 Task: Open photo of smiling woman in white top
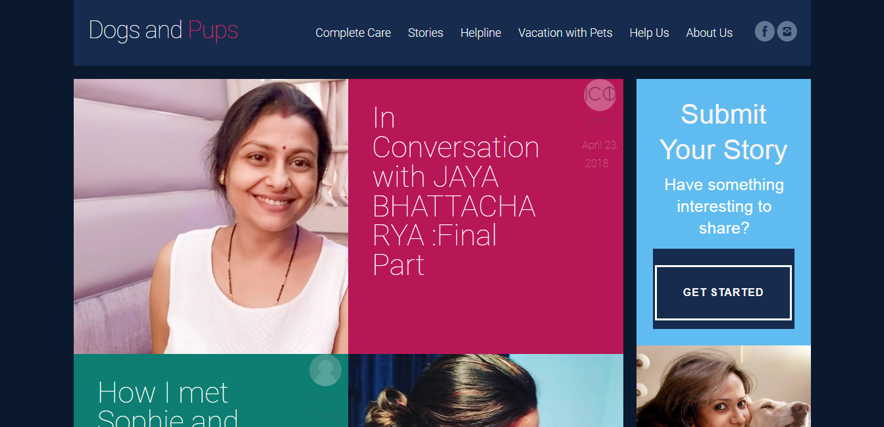click(x=211, y=216)
